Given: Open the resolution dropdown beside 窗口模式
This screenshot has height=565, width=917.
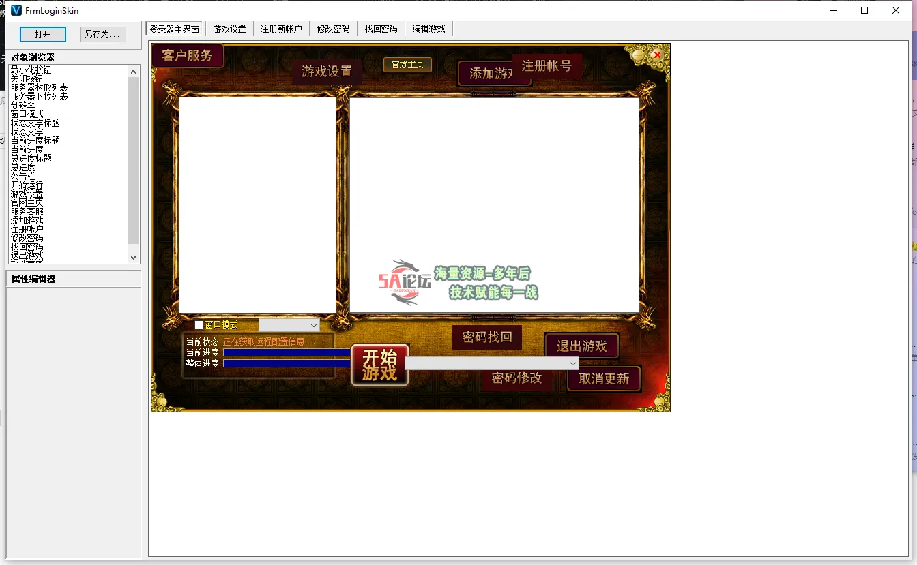Looking at the screenshot, I should pyautogui.click(x=289, y=325).
